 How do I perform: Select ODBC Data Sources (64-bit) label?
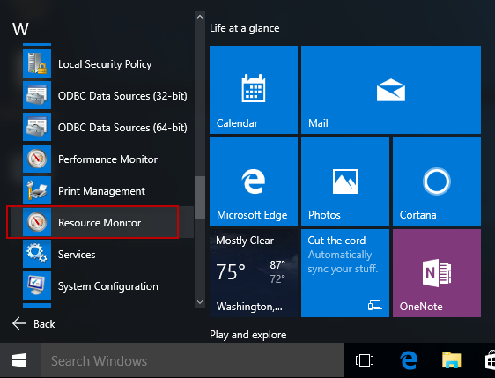tap(122, 128)
